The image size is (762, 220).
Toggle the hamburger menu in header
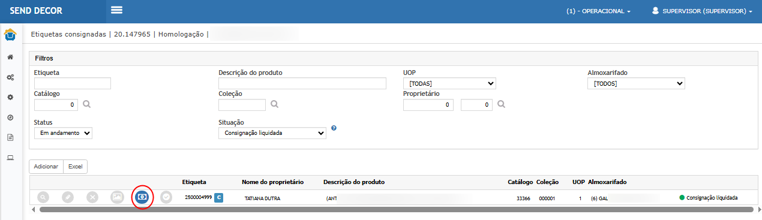click(x=117, y=10)
